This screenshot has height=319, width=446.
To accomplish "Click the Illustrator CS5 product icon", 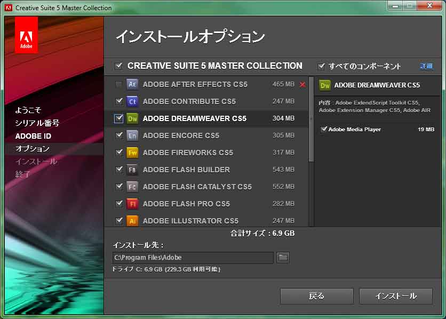I will (132, 221).
